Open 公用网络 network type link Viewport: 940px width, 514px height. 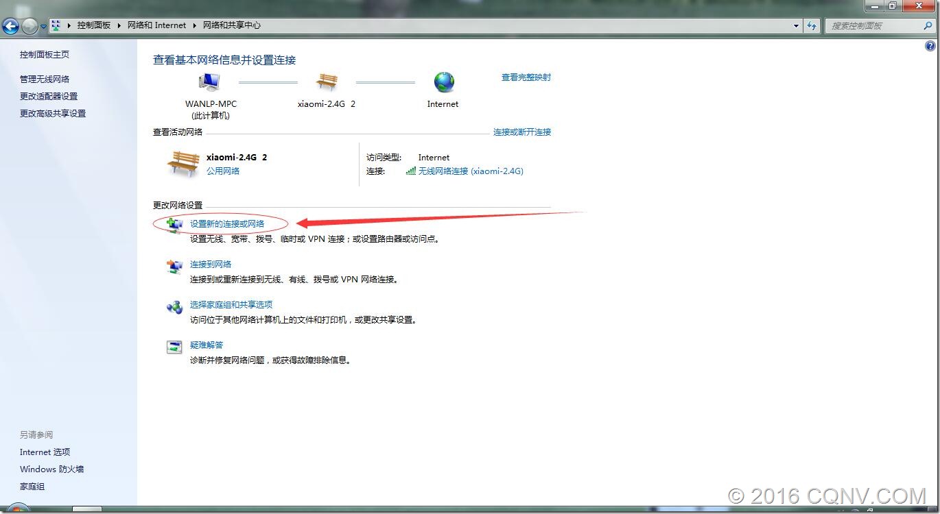223,171
